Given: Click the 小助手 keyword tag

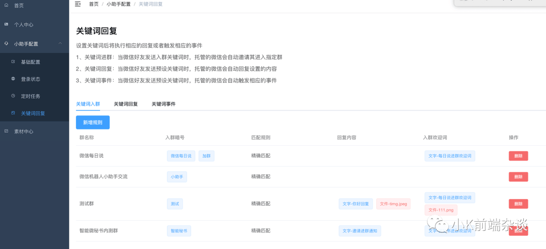Looking at the screenshot, I should coord(177,177).
